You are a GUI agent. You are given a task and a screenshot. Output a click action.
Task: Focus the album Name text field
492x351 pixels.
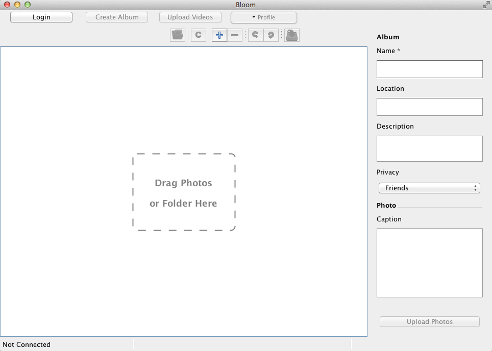tap(429, 69)
